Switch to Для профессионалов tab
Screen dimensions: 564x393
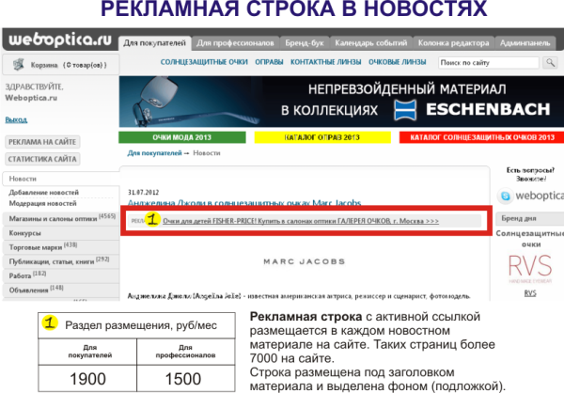tap(235, 43)
